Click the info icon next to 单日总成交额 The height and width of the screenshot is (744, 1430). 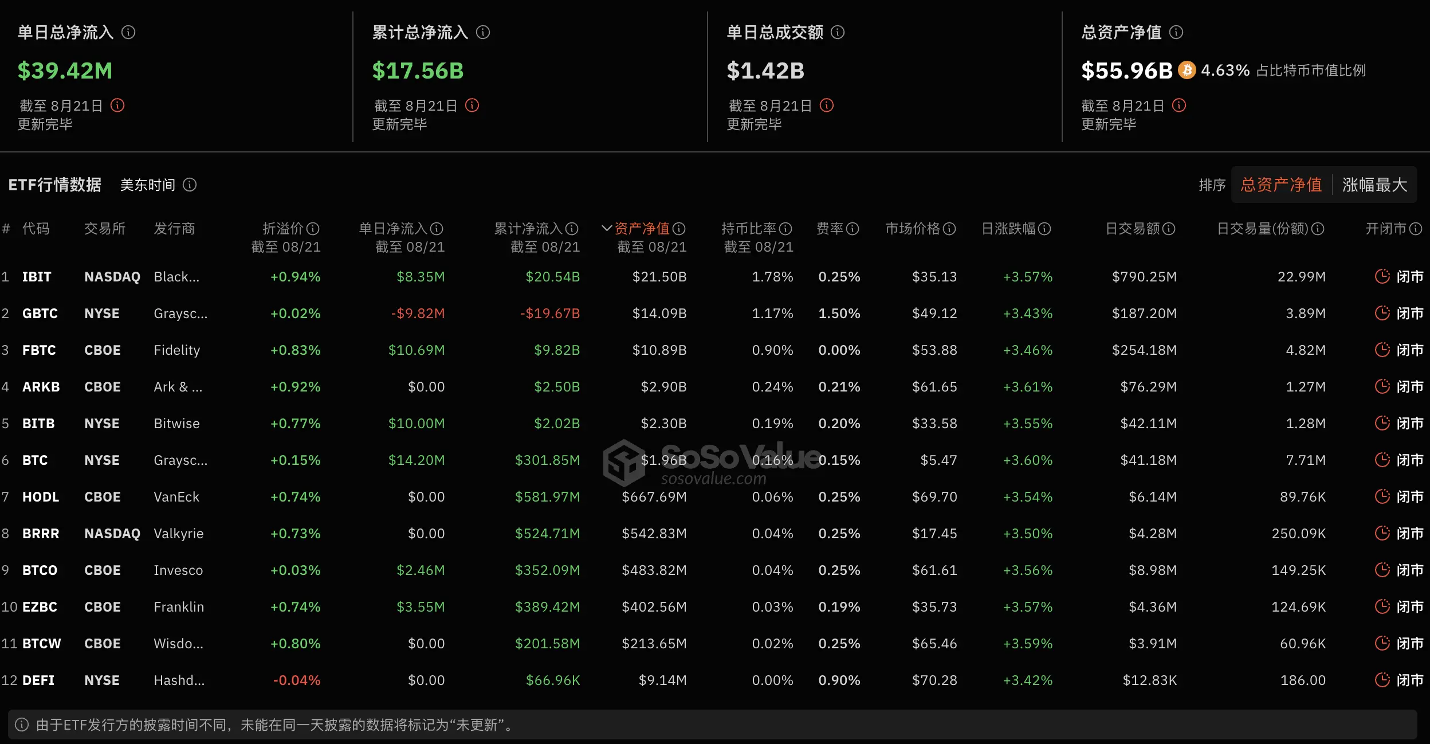(x=837, y=33)
